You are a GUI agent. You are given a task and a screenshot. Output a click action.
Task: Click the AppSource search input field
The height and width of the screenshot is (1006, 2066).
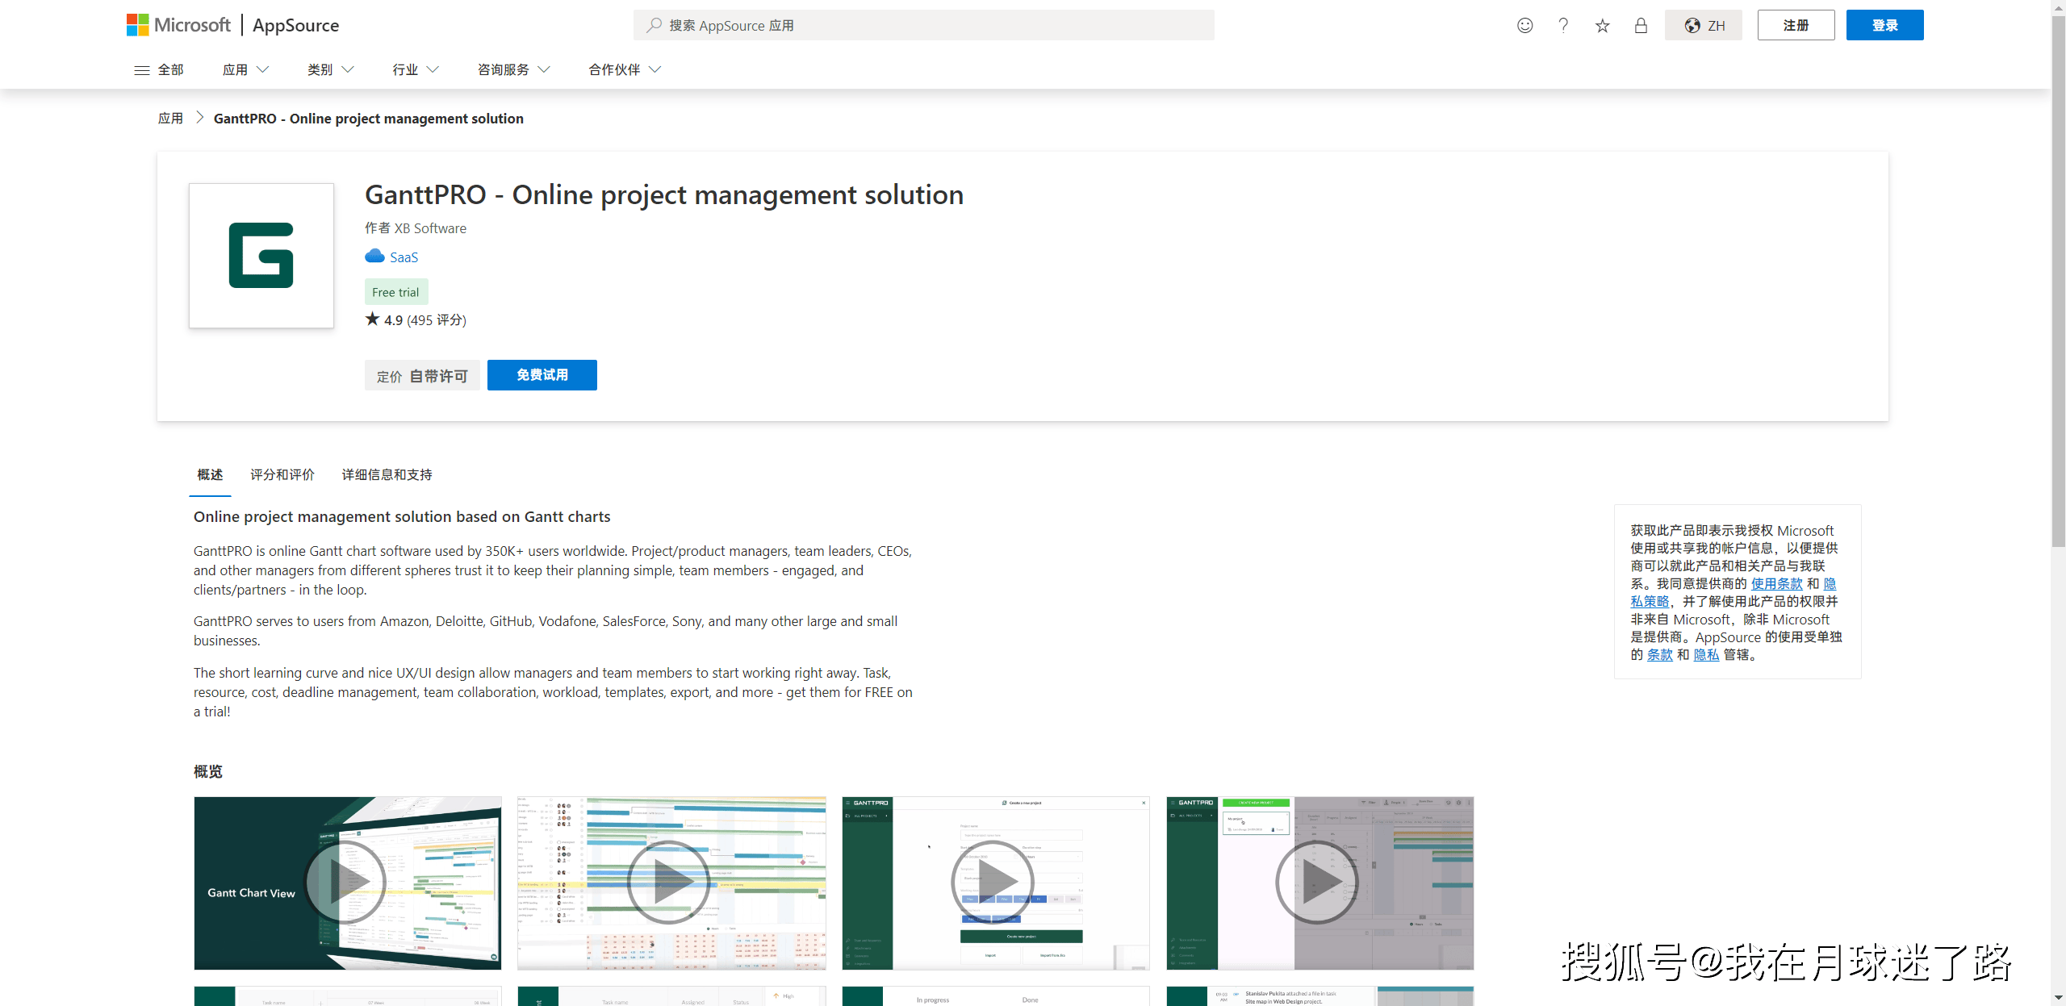(x=923, y=23)
